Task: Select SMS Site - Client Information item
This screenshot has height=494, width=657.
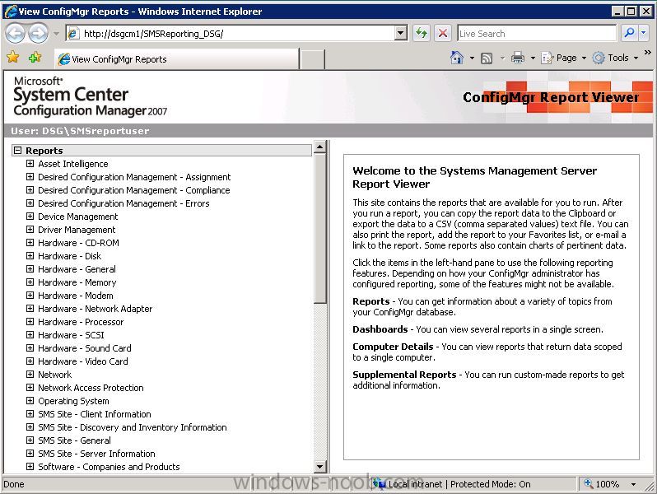Action: (x=95, y=414)
